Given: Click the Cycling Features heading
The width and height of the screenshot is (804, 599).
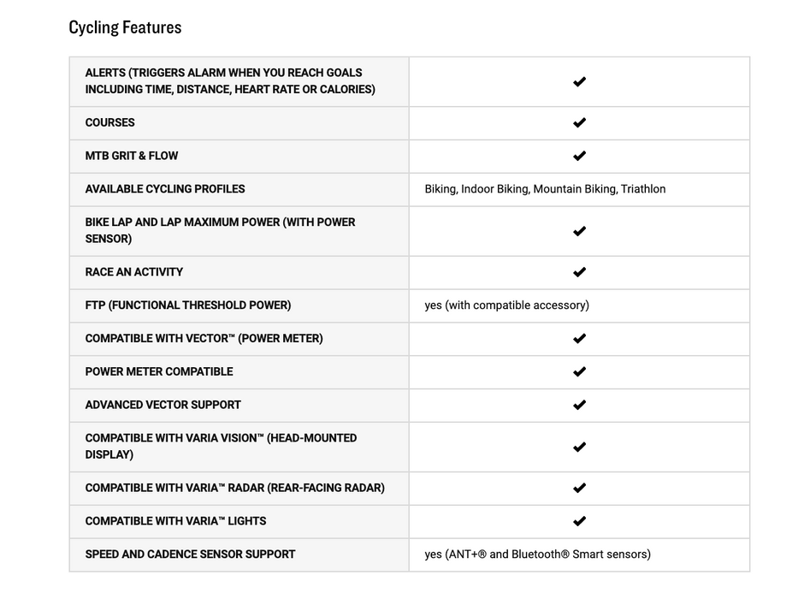Looking at the screenshot, I should [x=125, y=27].
